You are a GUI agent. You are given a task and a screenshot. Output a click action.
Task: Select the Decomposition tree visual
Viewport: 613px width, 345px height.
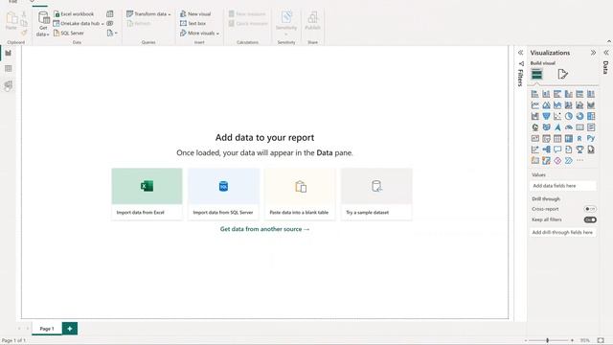pyautogui.click(x=546, y=149)
